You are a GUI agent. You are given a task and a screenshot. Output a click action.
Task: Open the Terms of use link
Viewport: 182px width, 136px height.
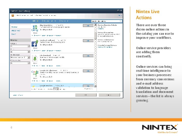coord(18,95)
